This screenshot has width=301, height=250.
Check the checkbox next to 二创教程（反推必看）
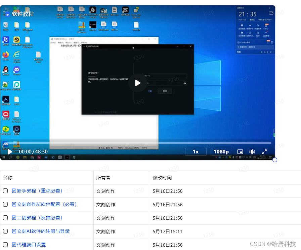pyautogui.click(x=6, y=218)
